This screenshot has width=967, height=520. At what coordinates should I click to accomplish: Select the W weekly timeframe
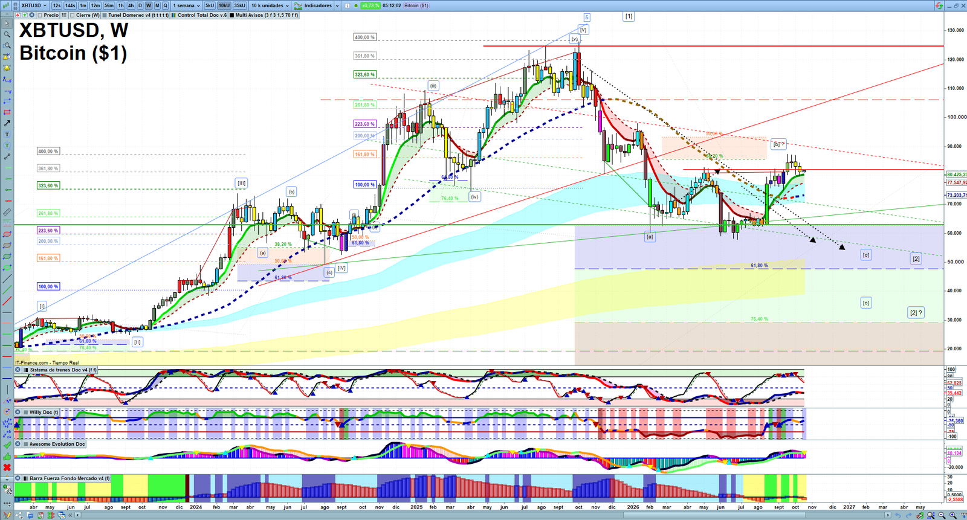(149, 5)
